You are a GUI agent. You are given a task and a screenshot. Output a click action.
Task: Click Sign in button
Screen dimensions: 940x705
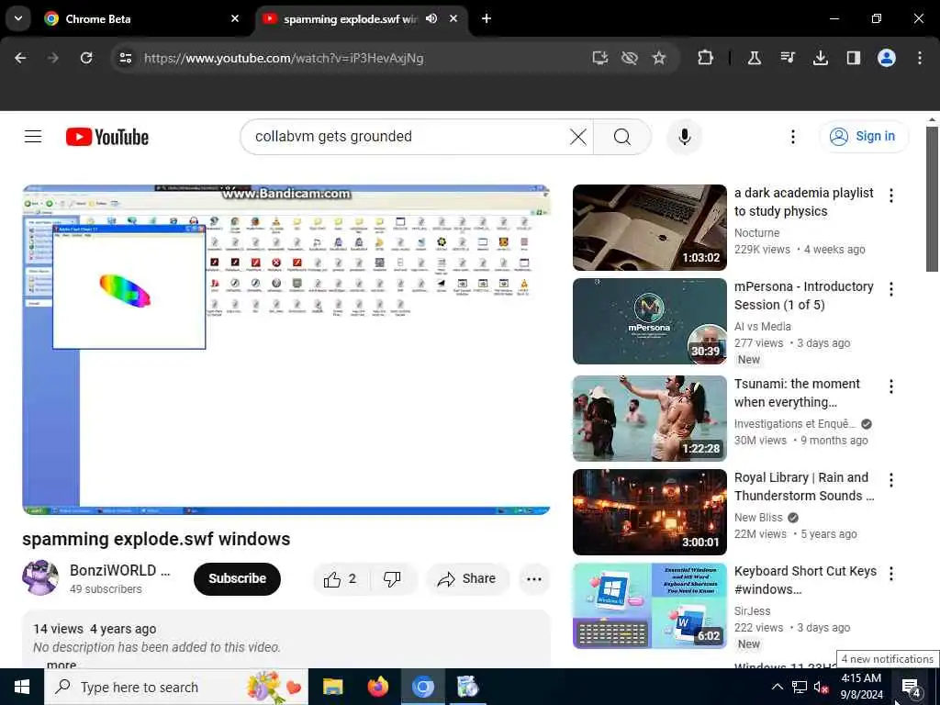pyautogui.click(x=864, y=137)
